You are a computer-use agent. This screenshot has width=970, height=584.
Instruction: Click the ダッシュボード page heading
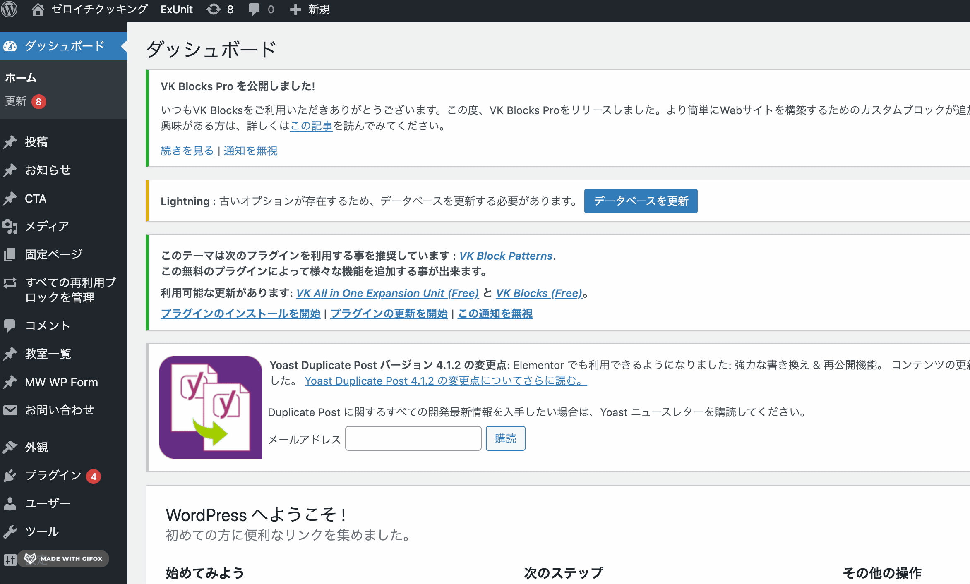(x=211, y=49)
